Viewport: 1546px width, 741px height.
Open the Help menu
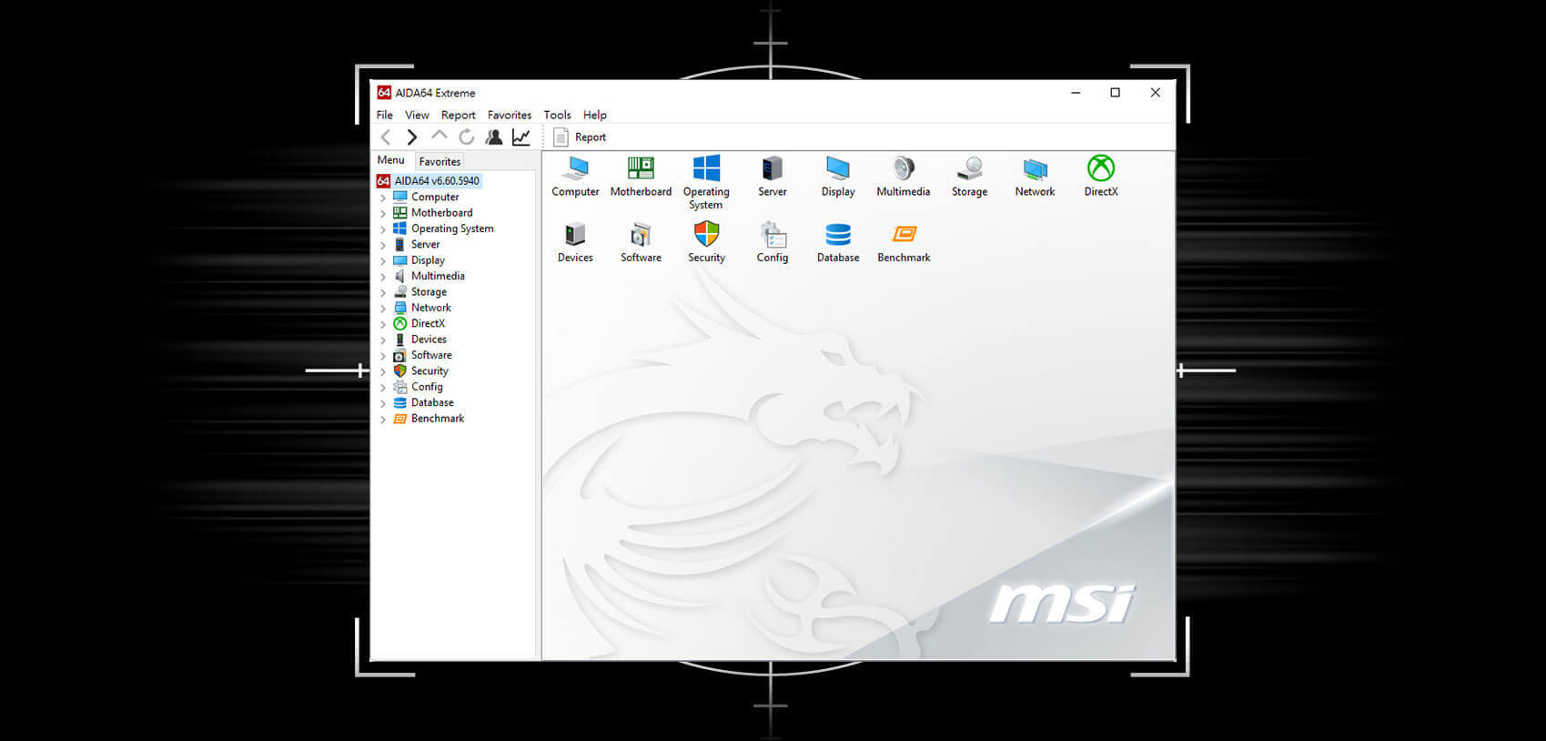coord(595,115)
